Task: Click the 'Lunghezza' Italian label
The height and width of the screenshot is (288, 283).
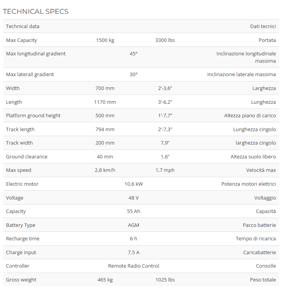Action: (x=263, y=102)
